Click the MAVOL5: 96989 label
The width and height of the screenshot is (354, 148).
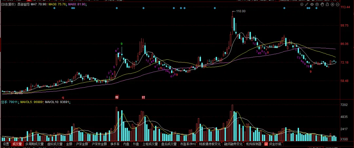coord(31,102)
